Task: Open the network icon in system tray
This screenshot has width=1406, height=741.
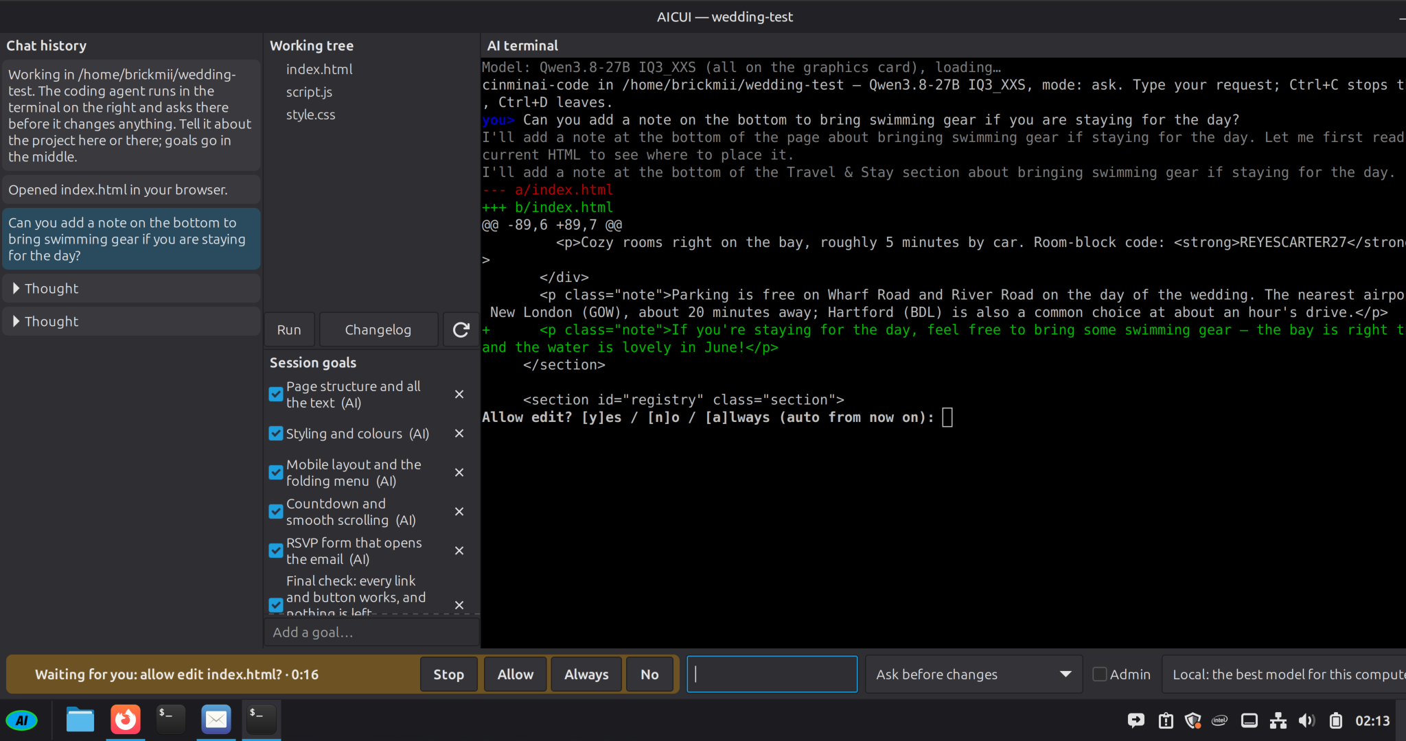Action: pos(1278,720)
